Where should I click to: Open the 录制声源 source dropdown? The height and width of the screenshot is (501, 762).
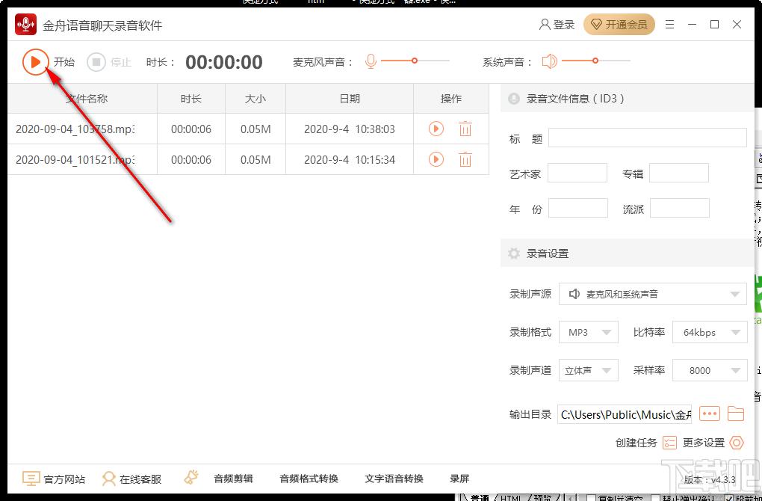coord(653,295)
